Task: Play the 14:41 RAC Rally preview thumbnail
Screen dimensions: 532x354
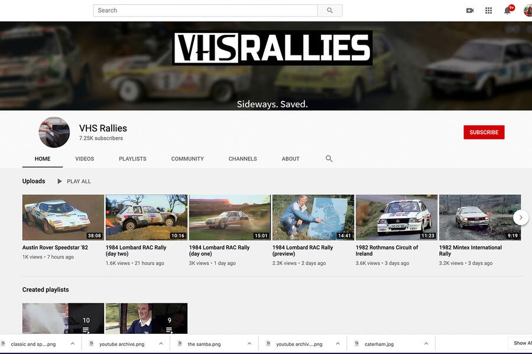Action: (x=313, y=218)
